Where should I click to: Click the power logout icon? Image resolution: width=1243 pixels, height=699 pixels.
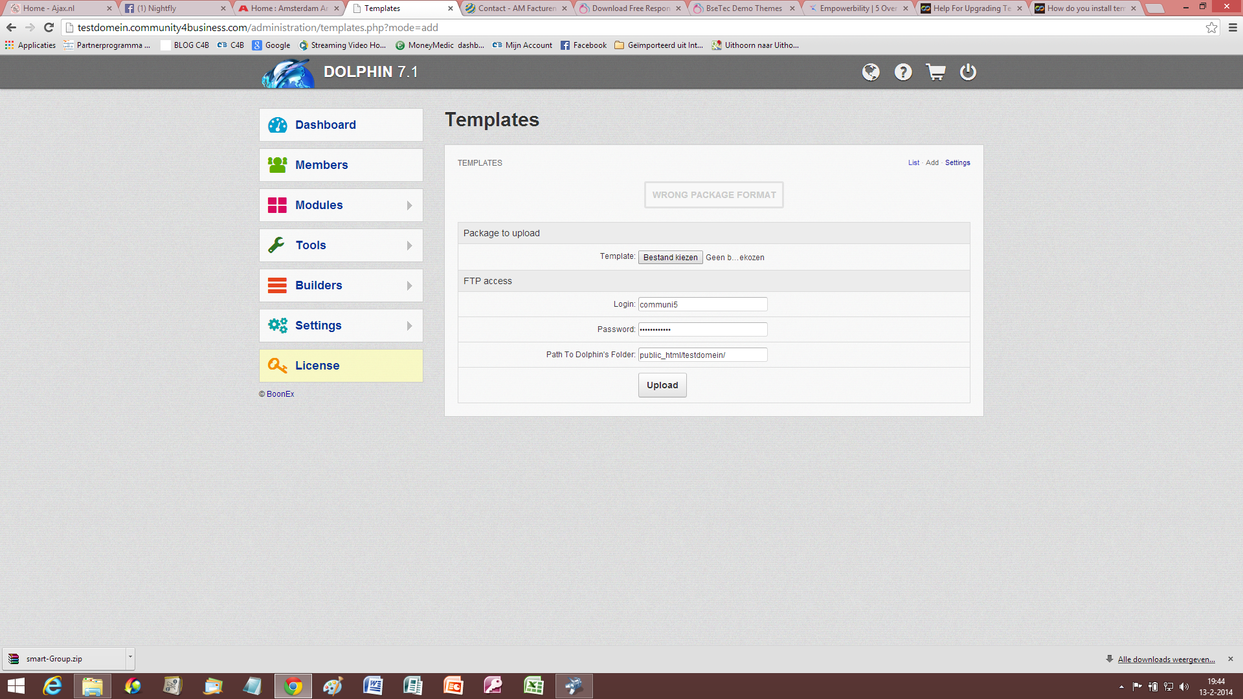(x=968, y=72)
